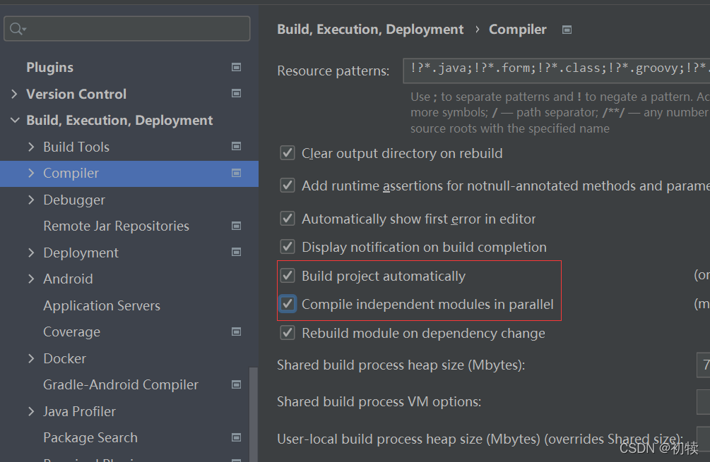Expand the Compiler node arrow
This screenshot has width=710, height=462.
tap(31, 173)
